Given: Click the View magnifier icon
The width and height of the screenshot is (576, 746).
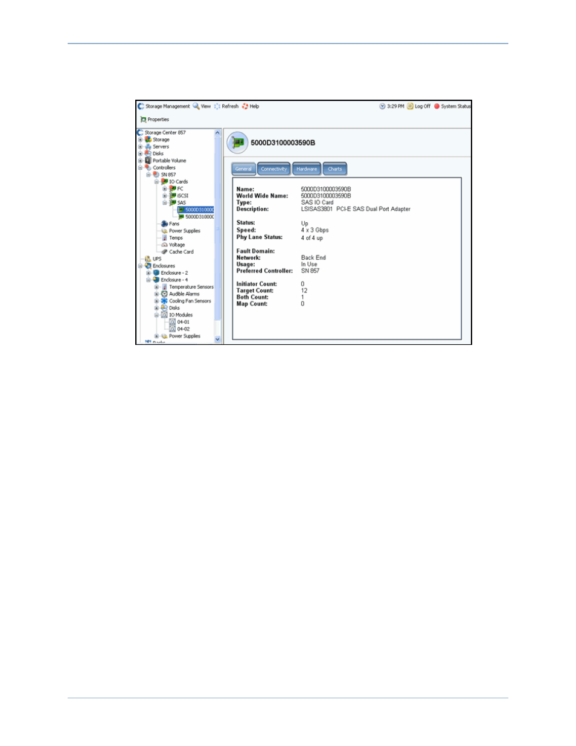Looking at the screenshot, I should pyautogui.click(x=196, y=106).
